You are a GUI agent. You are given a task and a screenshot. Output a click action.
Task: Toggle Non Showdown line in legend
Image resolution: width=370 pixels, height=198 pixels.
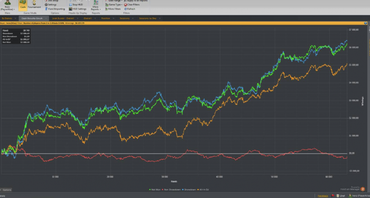pyautogui.click(x=171, y=190)
